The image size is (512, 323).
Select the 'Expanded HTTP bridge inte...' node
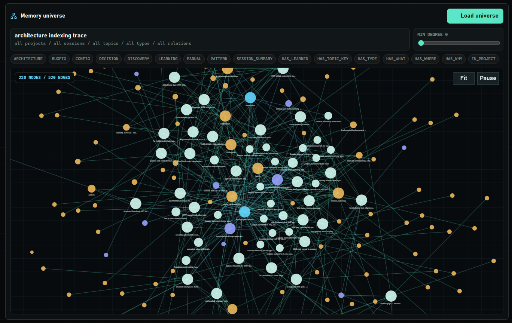click(204, 100)
